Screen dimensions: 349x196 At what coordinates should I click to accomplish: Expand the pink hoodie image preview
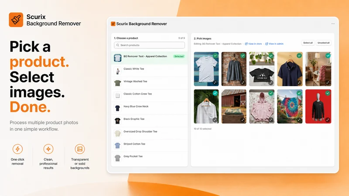coord(270,120)
